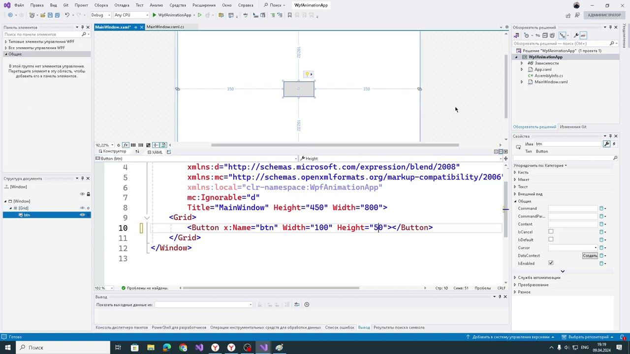This screenshot has height=354, width=630.
Task: Expand the Кисть property category
Action: point(515,173)
